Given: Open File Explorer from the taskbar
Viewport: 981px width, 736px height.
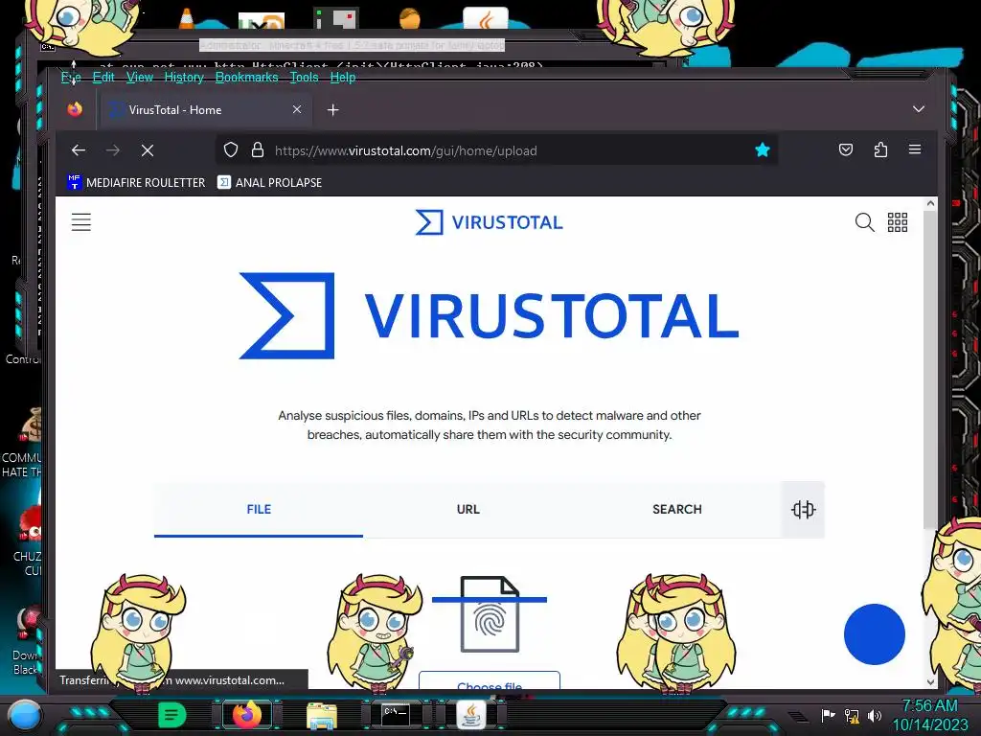Looking at the screenshot, I should tap(322, 715).
